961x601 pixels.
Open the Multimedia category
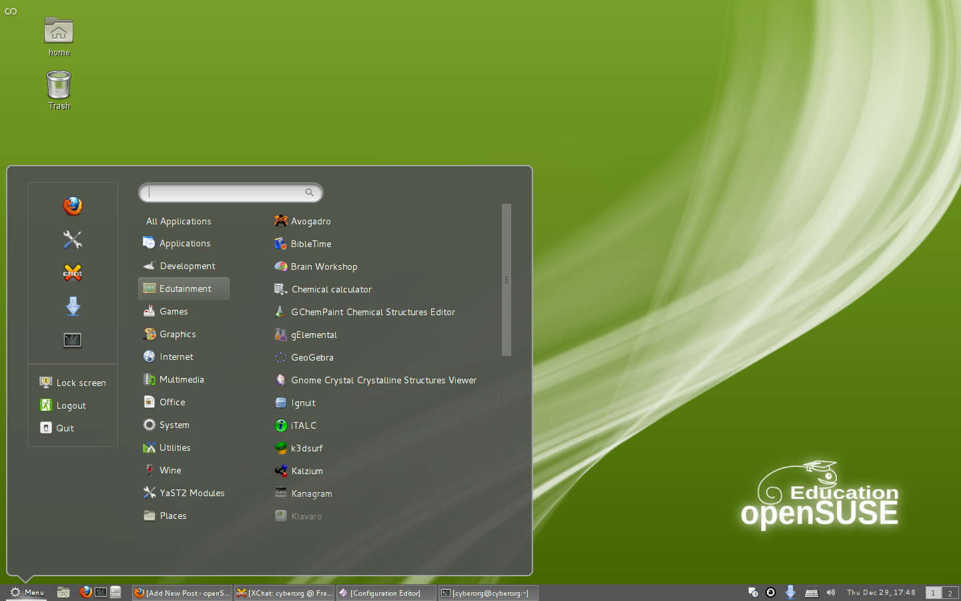(x=173, y=380)
